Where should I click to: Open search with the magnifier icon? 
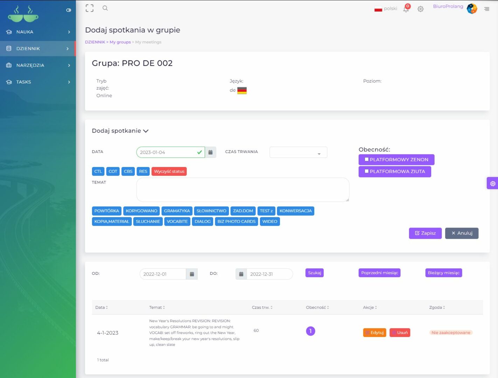(x=105, y=8)
